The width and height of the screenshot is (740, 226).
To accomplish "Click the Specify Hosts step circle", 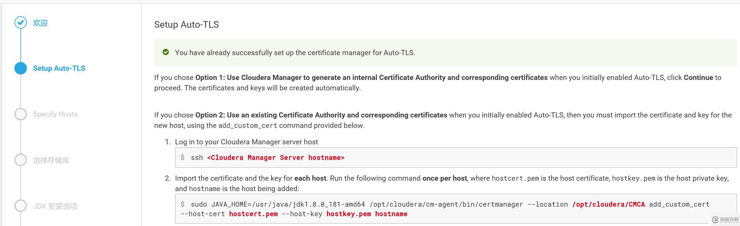I will [21, 114].
